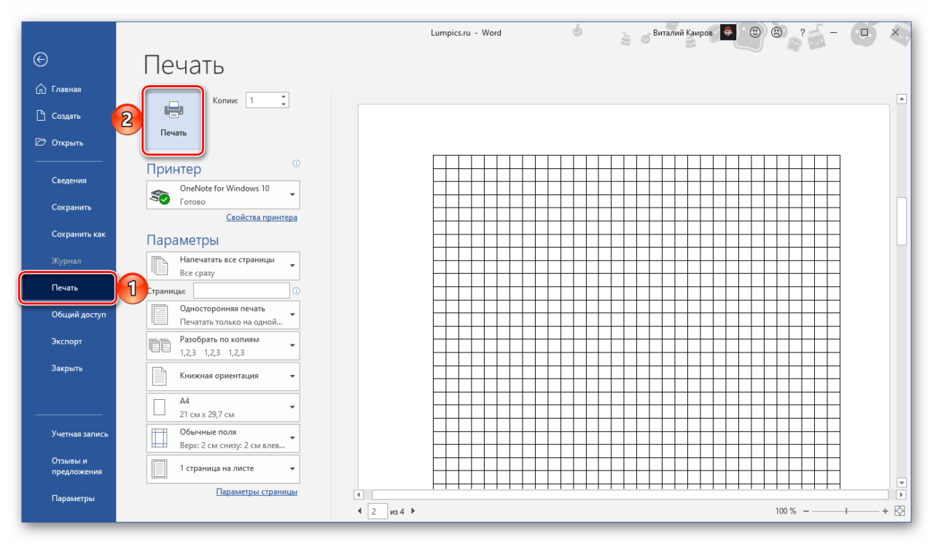Open 1 страница на листе dropdown
This screenshot has width=933, height=544.
[x=223, y=468]
